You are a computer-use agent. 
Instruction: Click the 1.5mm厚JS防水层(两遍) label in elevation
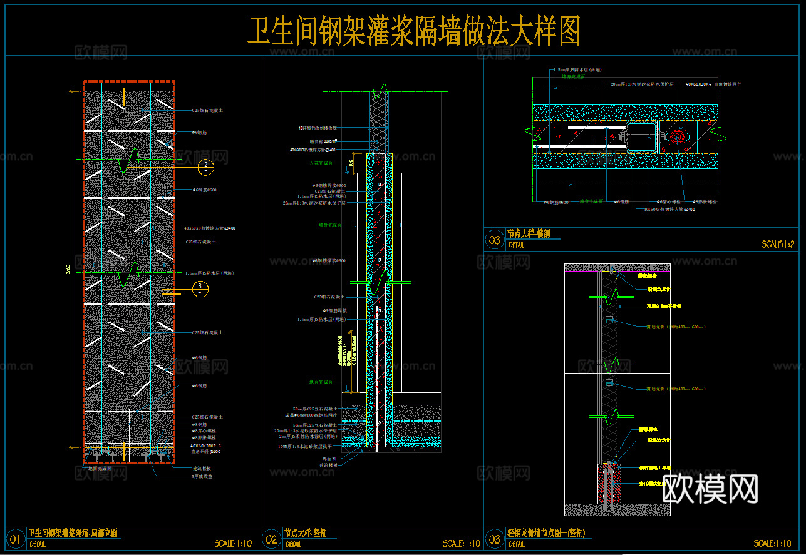tap(209, 273)
